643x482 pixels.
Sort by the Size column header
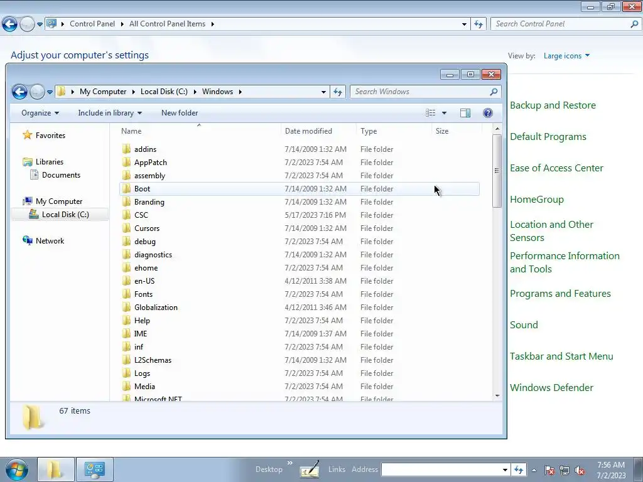coord(457,131)
